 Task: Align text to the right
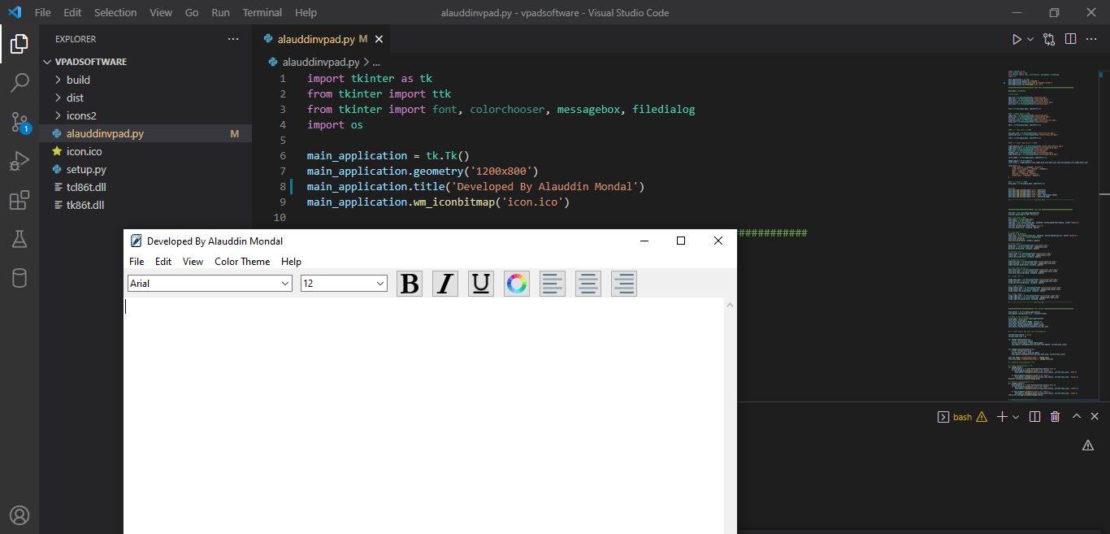point(624,284)
